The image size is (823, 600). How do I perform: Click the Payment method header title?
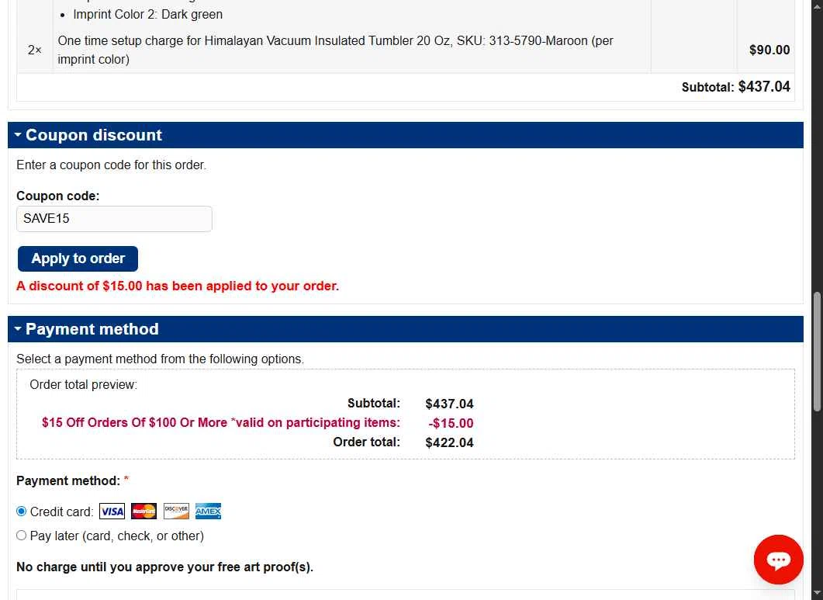pyautogui.click(x=92, y=329)
